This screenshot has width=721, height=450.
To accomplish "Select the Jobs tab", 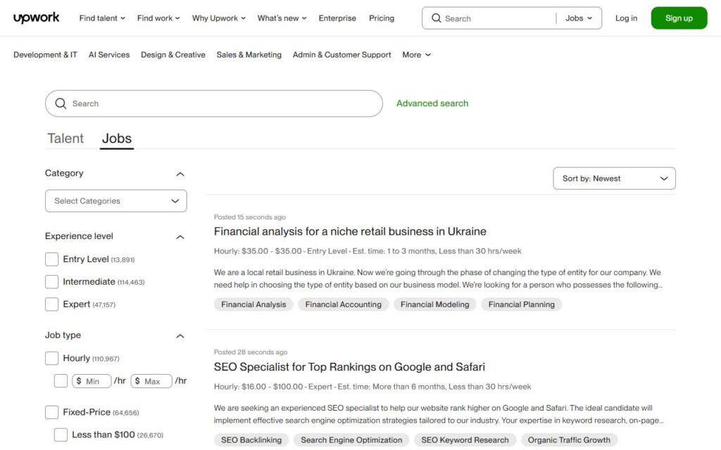I will 117,139.
